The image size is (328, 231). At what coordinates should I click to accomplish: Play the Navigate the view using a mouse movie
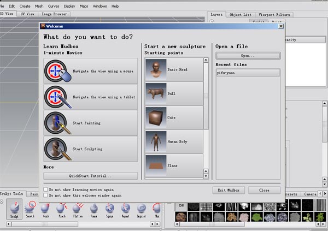click(91, 71)
